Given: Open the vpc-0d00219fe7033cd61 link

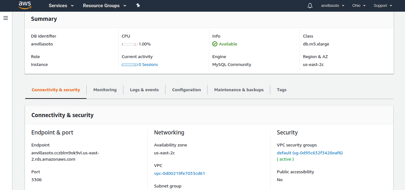Looking at the screenshot, I should click(x=179, y=174).
